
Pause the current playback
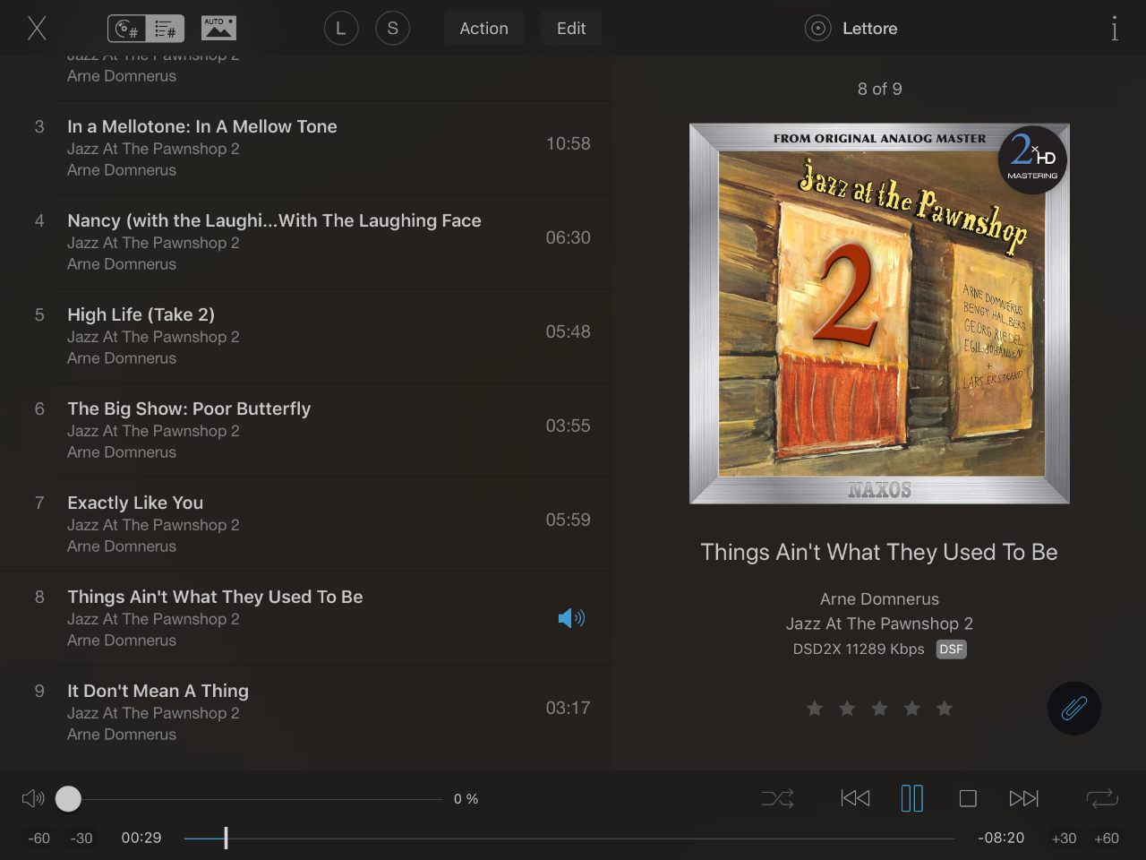pos(912,798)
